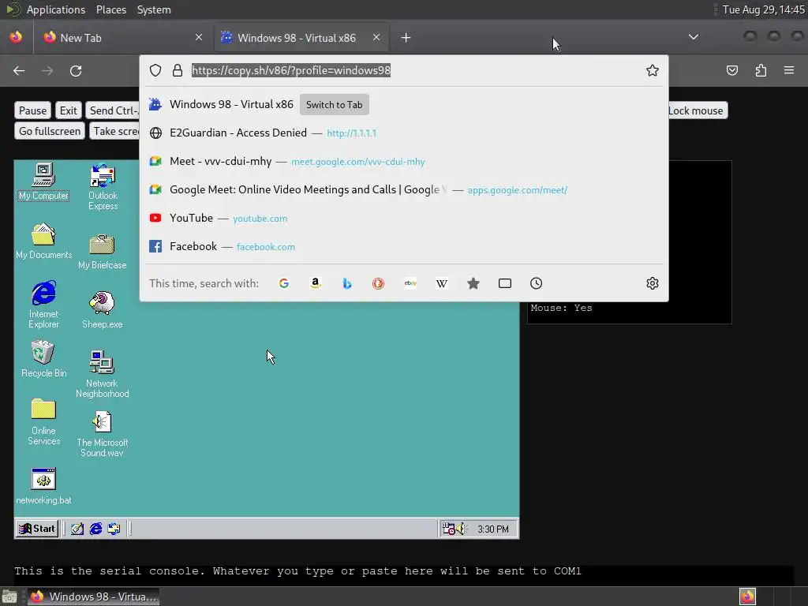Run networking.bat desktop icon
The width and height of the screenshot is (808, 606).
click(44, 486)
